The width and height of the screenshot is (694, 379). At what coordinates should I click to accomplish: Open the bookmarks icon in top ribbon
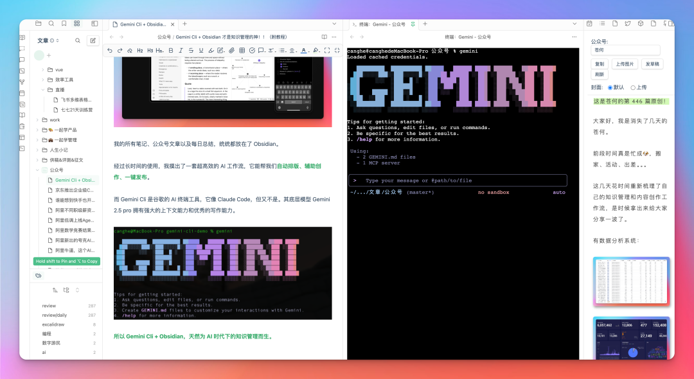point(64,23)
